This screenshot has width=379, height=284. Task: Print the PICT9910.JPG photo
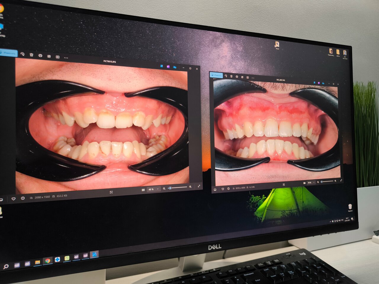[x=40, y=56]
